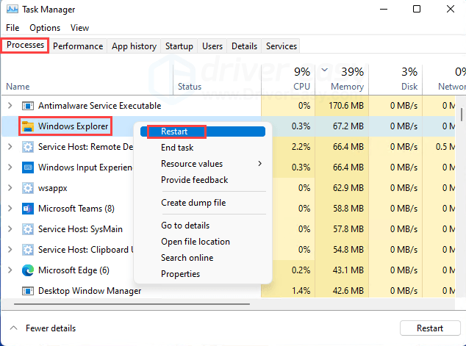Click the Desktop Window Manager icon
This screenshot has width=466, height=346.
click(28, 291)
